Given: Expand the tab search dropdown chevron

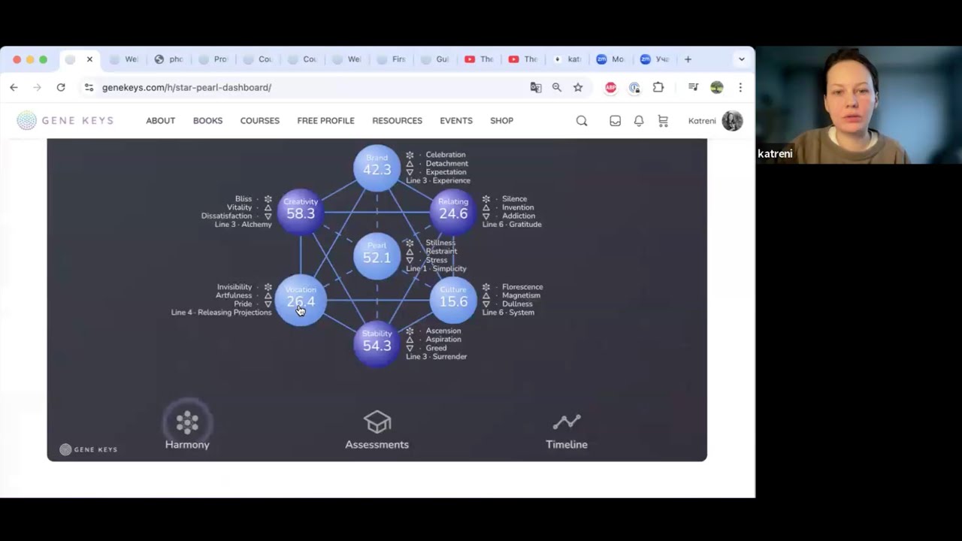Looking at the screenshot, I should (742, 59).
